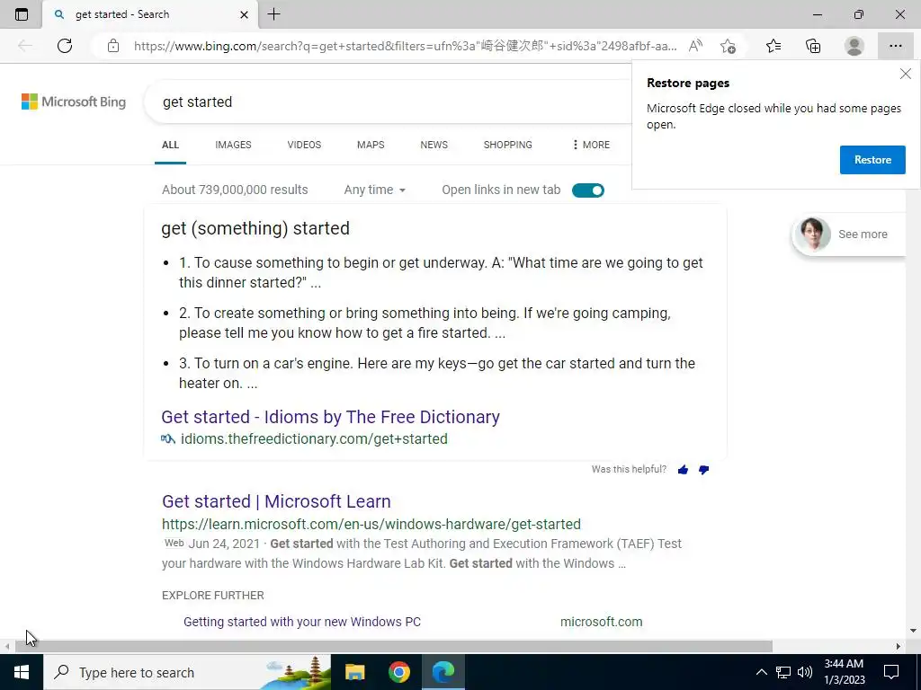Click Microsoft Edge taskbar icon

[443, 672]
